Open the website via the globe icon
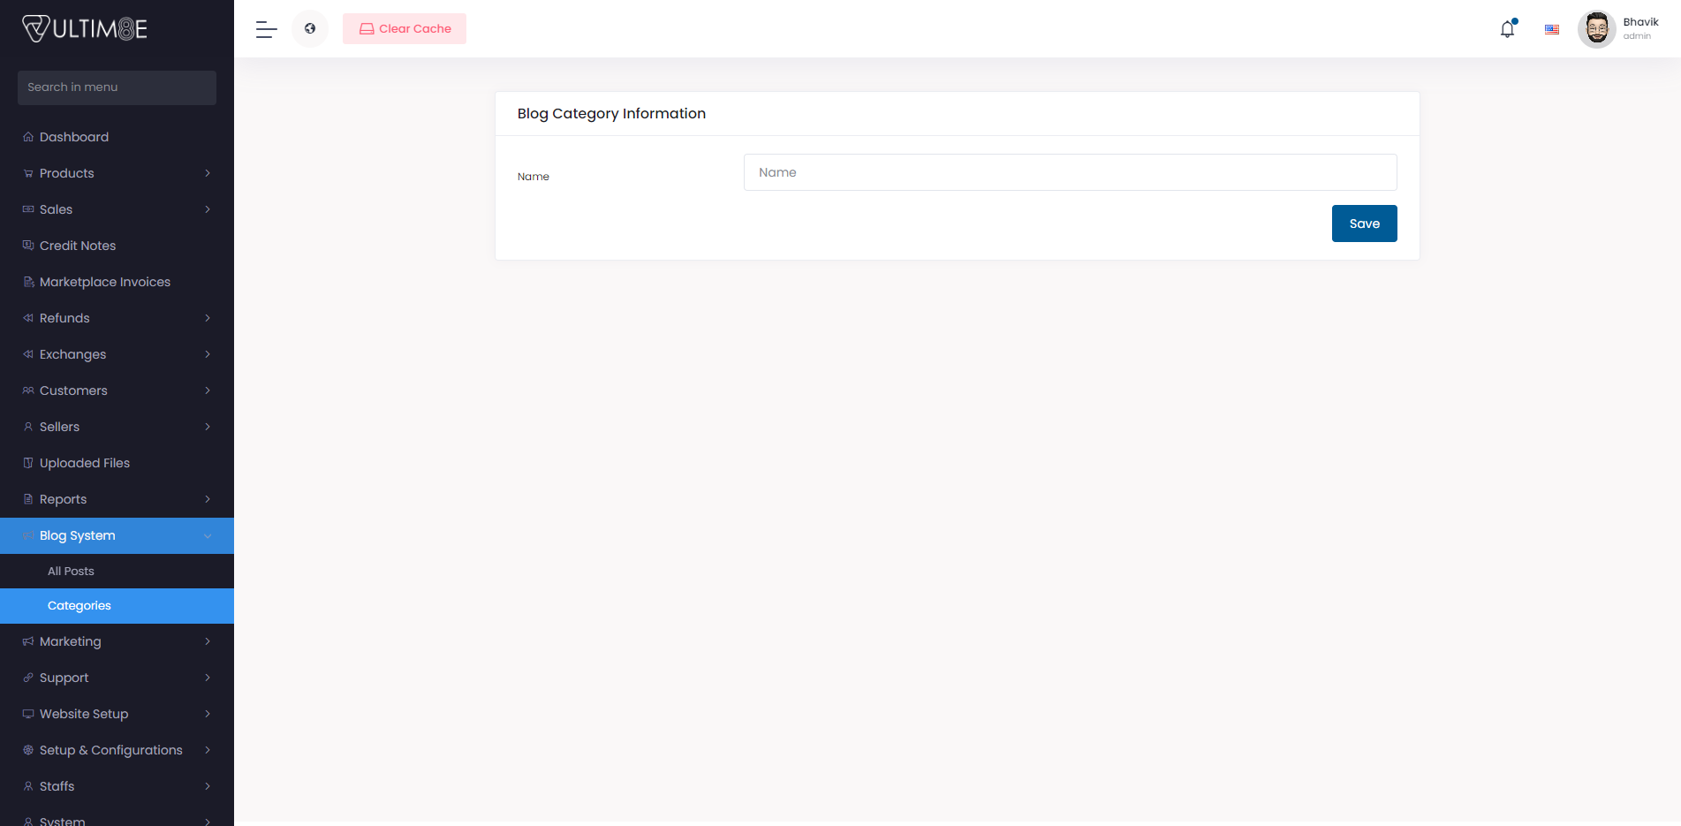 click(x=309, y=28)
